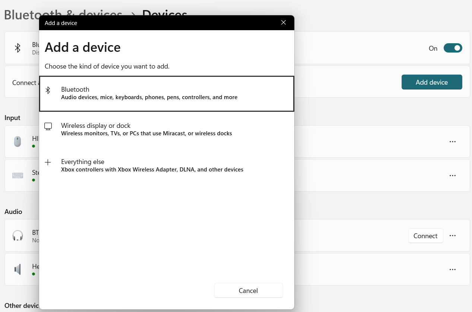Screen dimensions: 472x312
Task: Click the Bluetooth icon beside the On toggle row
Action: (x=18, y=48)
